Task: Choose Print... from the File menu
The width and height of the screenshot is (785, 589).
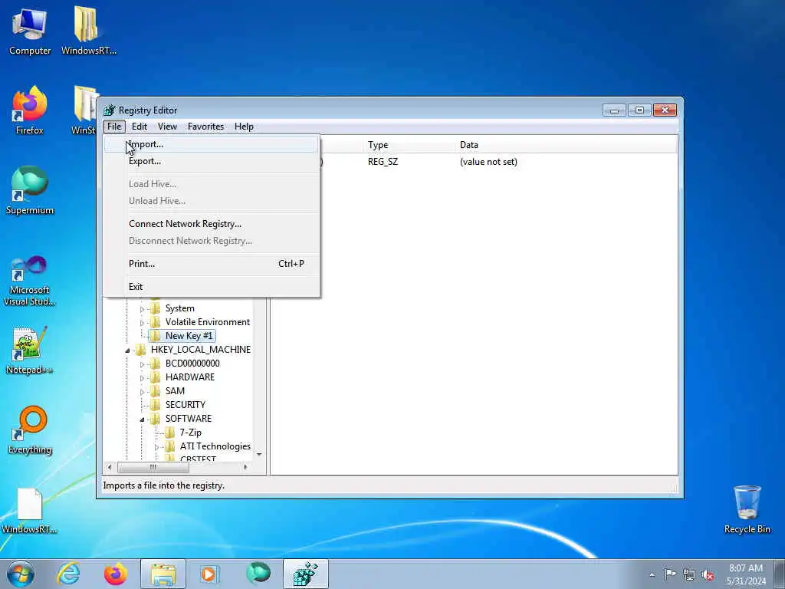Action: [211, 264]
